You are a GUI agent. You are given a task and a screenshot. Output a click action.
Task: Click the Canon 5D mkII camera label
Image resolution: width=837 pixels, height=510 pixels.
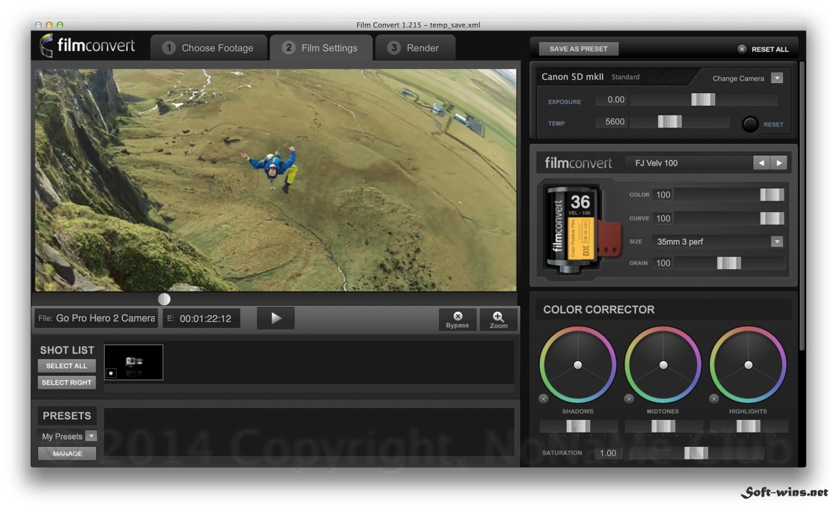point(572,76)
